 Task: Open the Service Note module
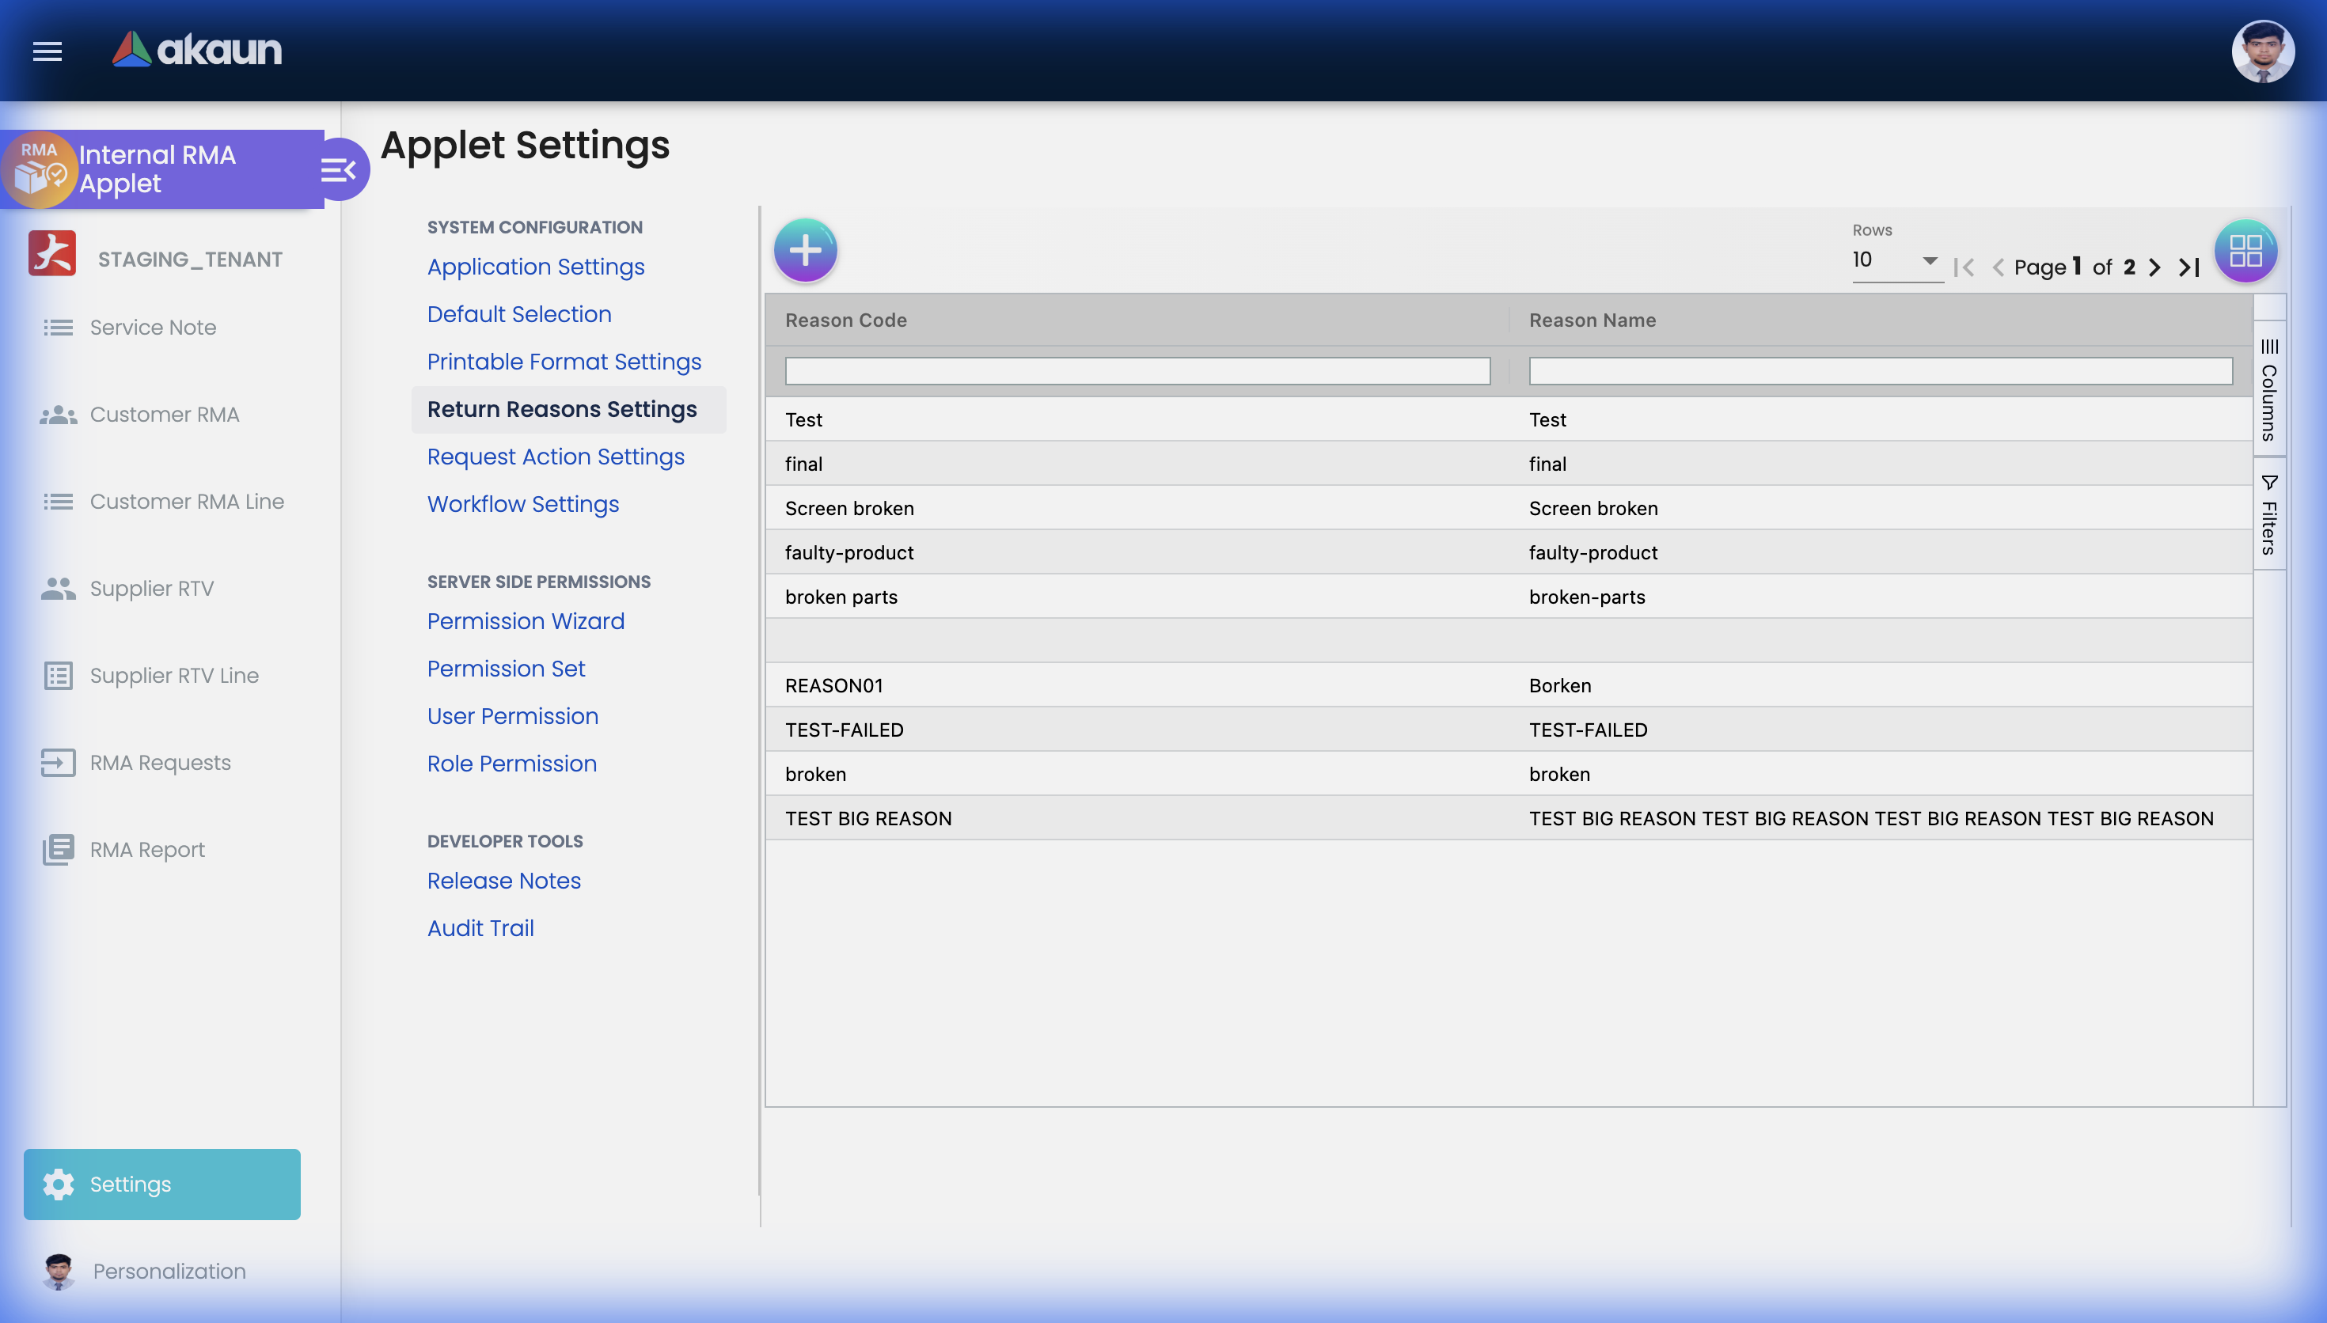click(x=153, y=327)
